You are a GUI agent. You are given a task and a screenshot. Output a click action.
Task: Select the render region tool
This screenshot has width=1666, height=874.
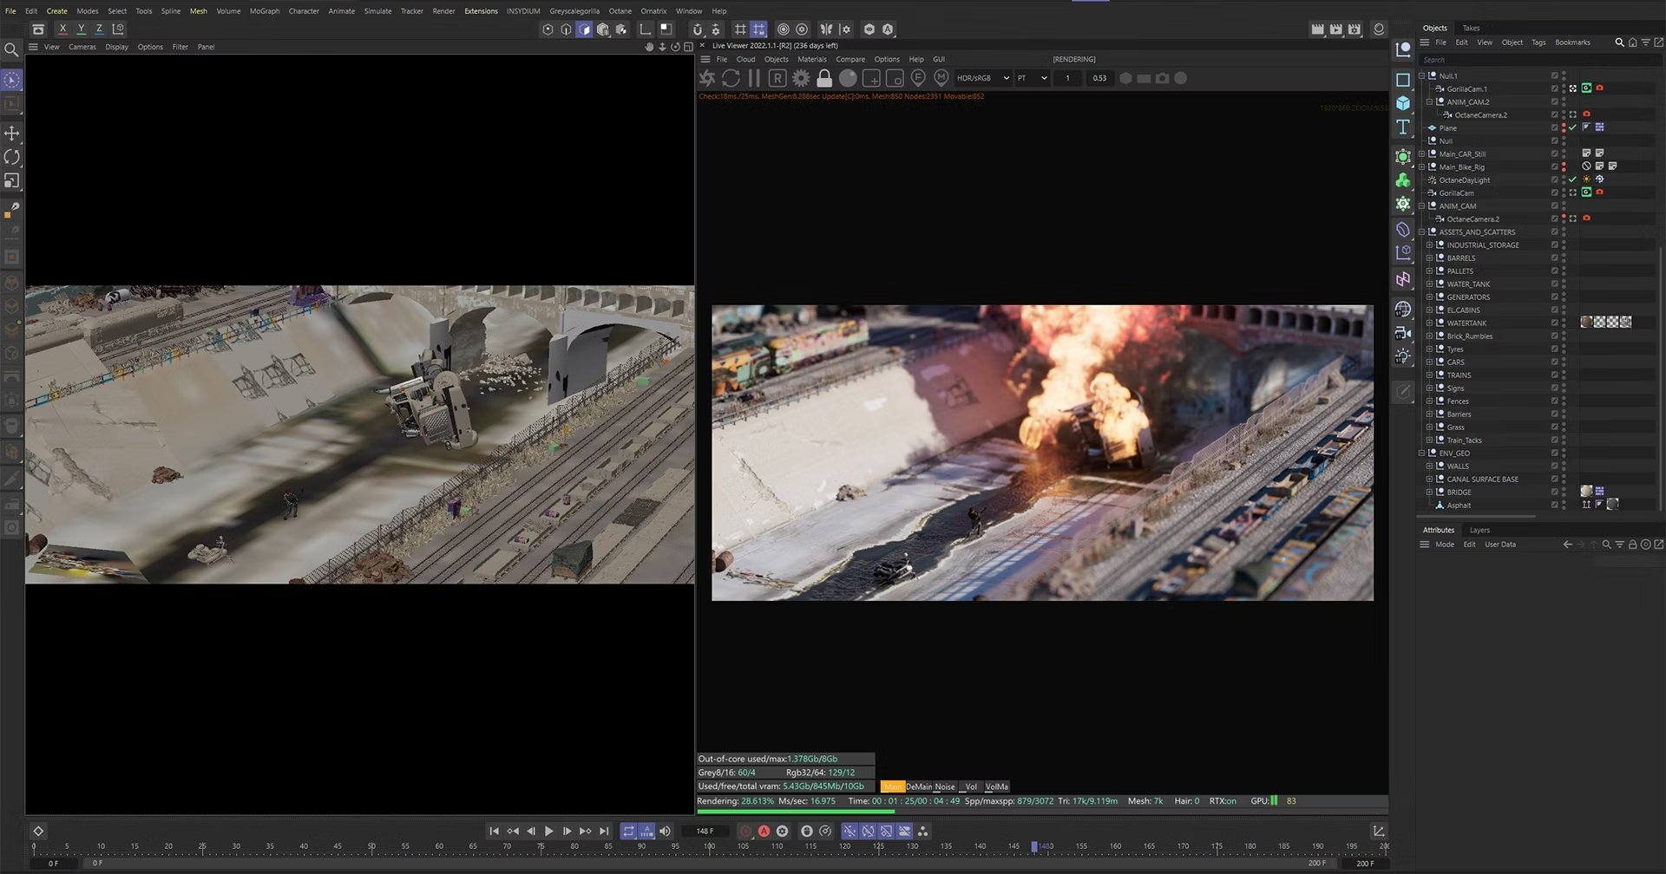click(x=871, y=78)
